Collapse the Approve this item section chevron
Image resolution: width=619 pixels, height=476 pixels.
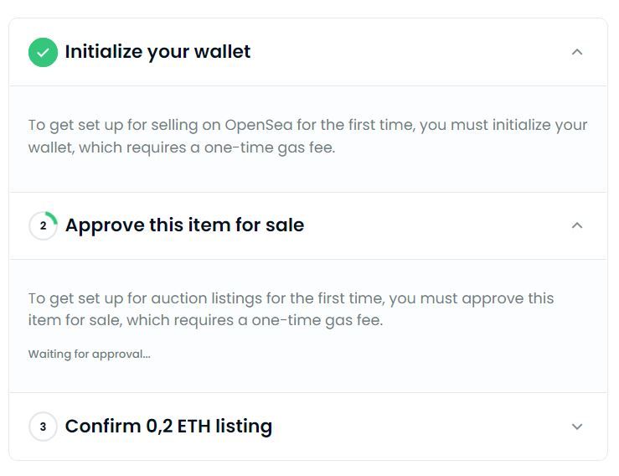[576, 225]
